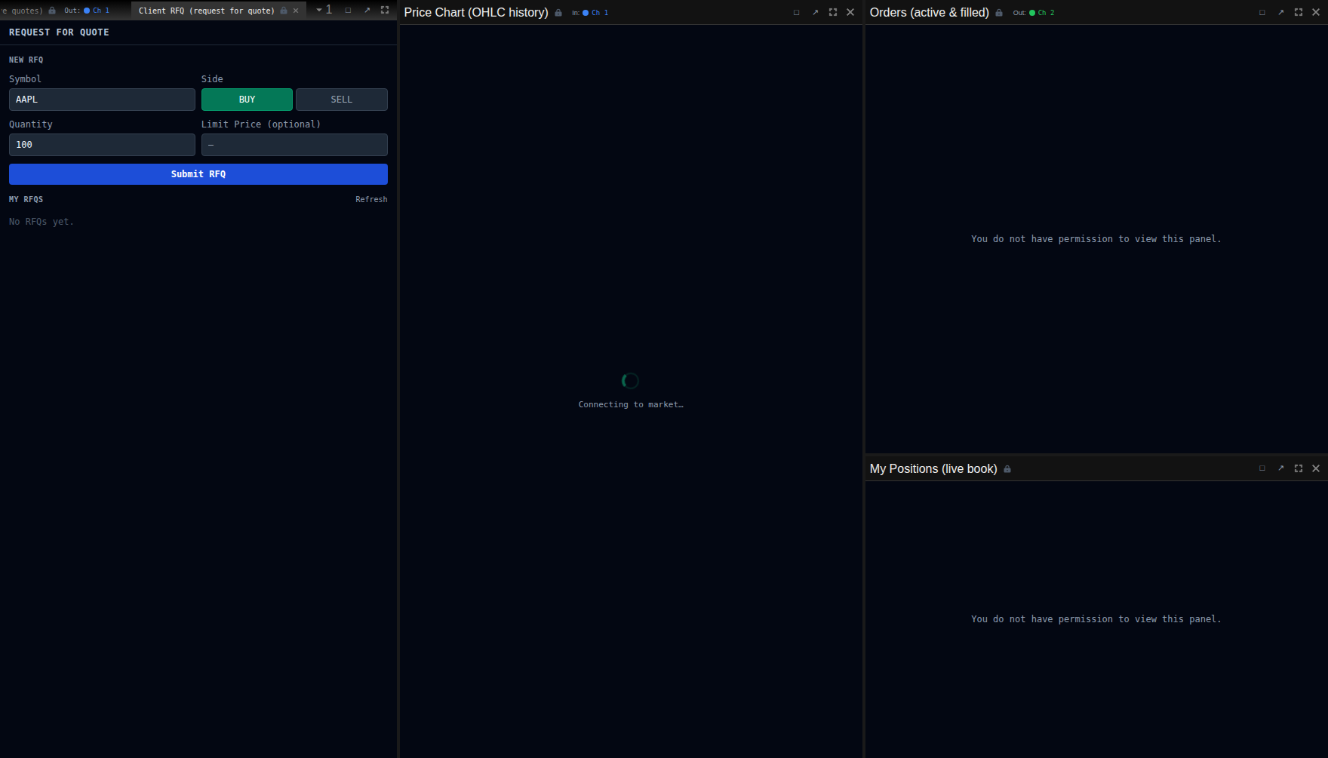Click the Price Chart panel lock icon

coord(558,13)
